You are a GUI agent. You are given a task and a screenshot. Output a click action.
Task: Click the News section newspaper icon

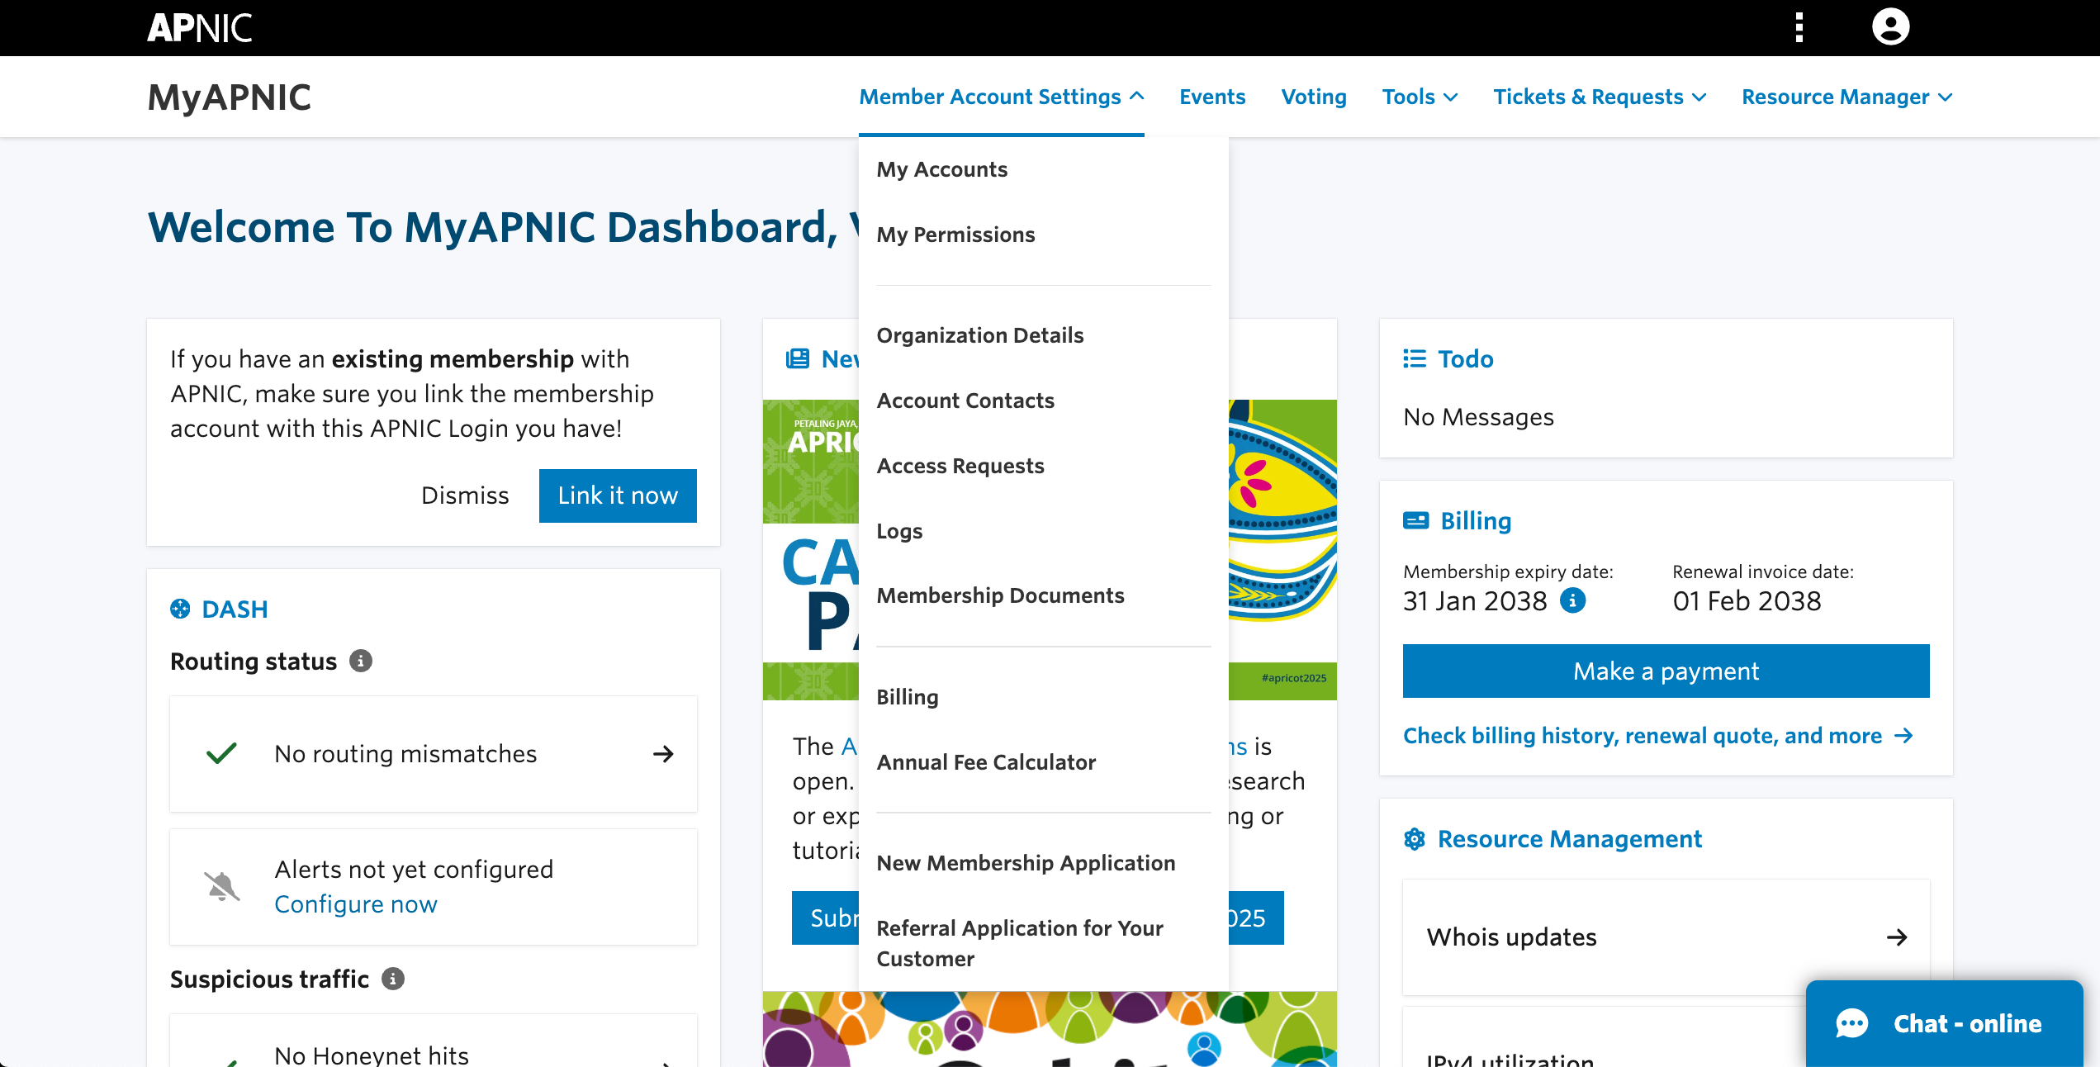798,359
